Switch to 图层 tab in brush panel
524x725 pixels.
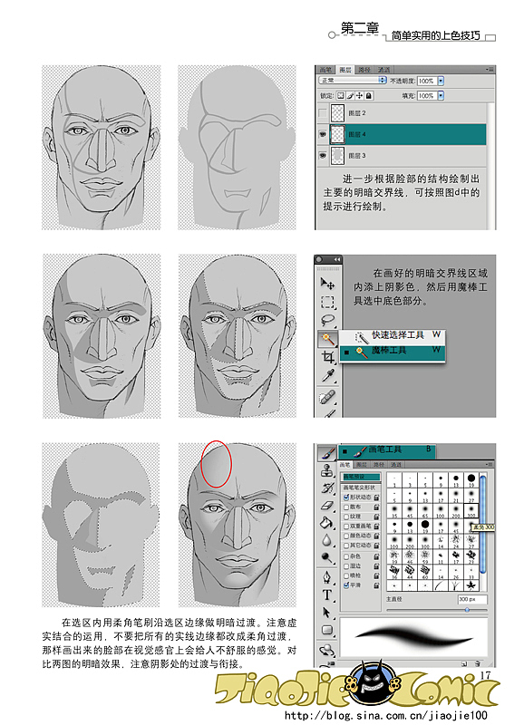click(x=362, y=464)
